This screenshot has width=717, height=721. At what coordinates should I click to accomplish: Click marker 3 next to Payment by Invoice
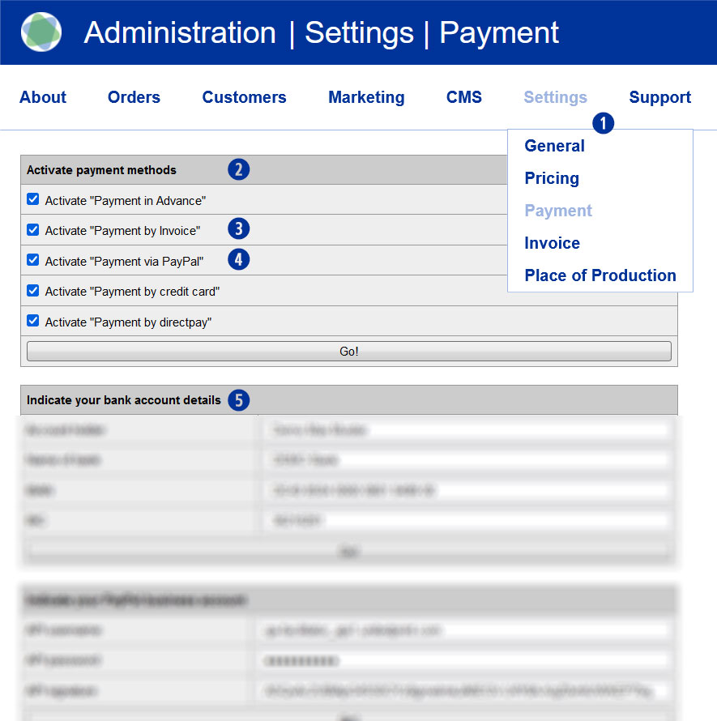coord(239,229)
